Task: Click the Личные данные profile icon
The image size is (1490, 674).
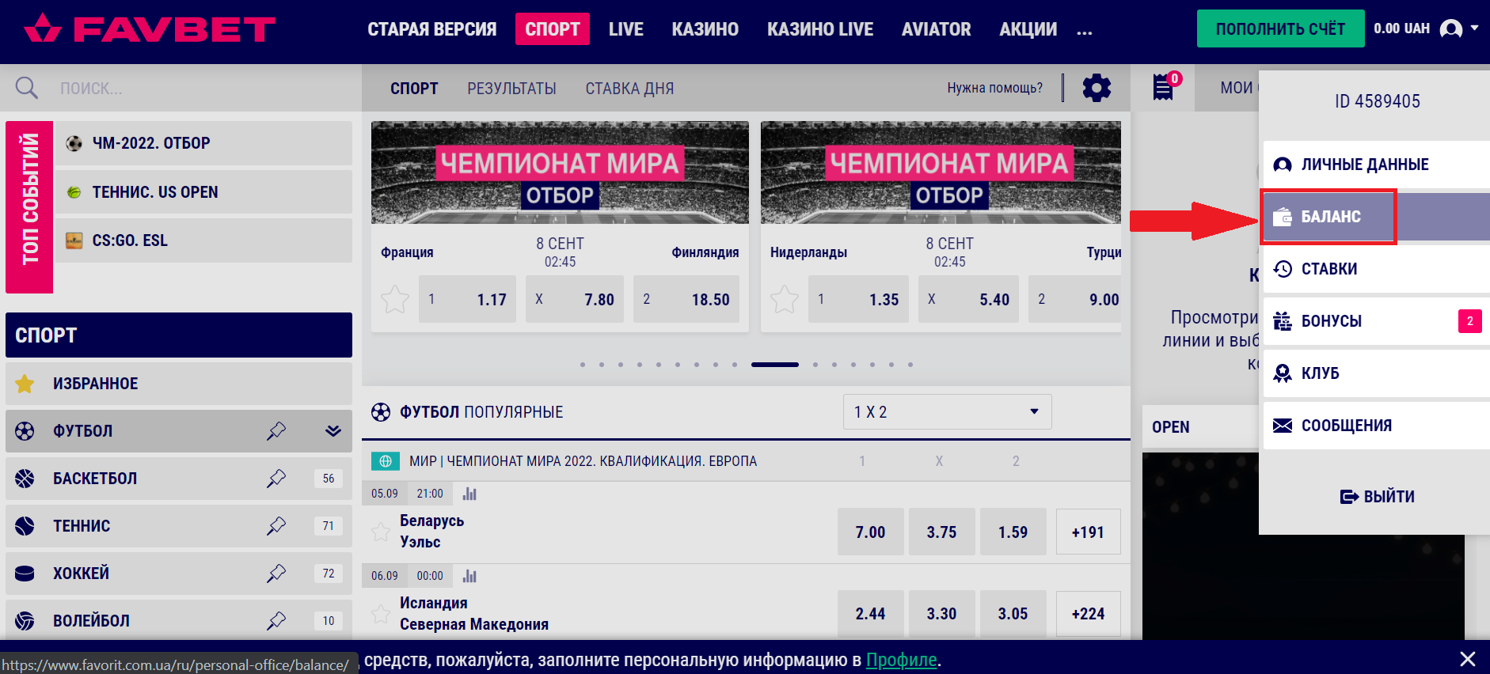Action: [x=1282, y=165]
